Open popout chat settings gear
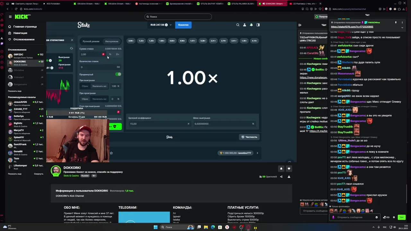The width and height of the screenshot is (411, 231). 394,217
